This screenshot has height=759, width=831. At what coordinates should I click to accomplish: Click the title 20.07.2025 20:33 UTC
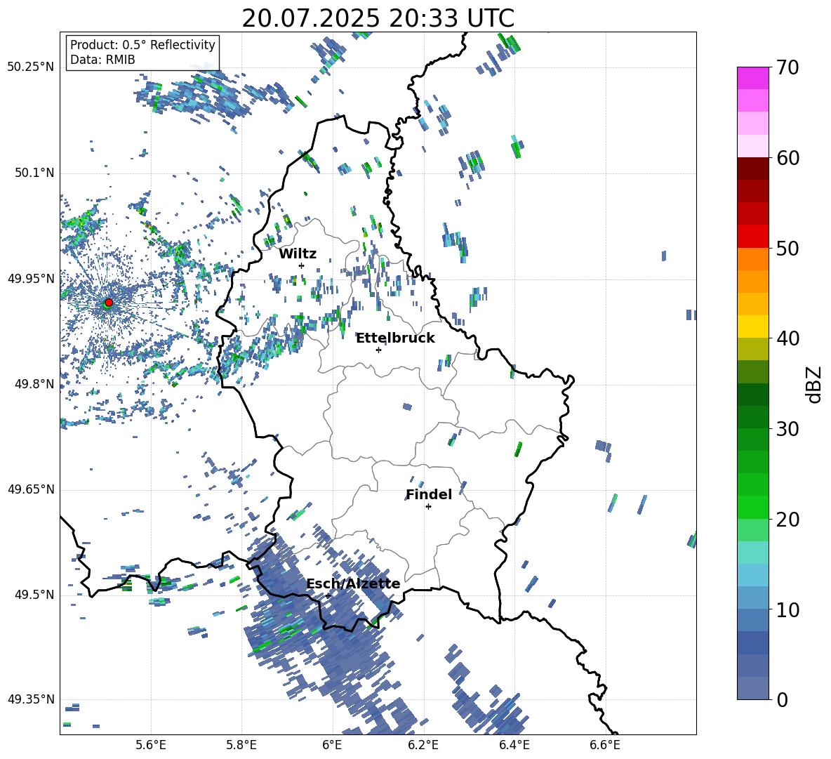(378, 18)
